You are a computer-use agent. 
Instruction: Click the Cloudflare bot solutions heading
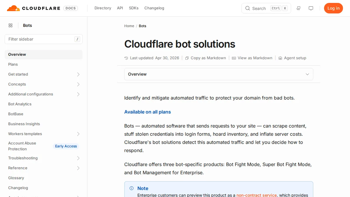pos(180,44)
